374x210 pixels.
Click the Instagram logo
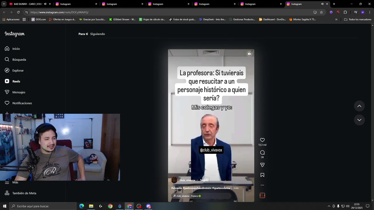coord(15,34)
